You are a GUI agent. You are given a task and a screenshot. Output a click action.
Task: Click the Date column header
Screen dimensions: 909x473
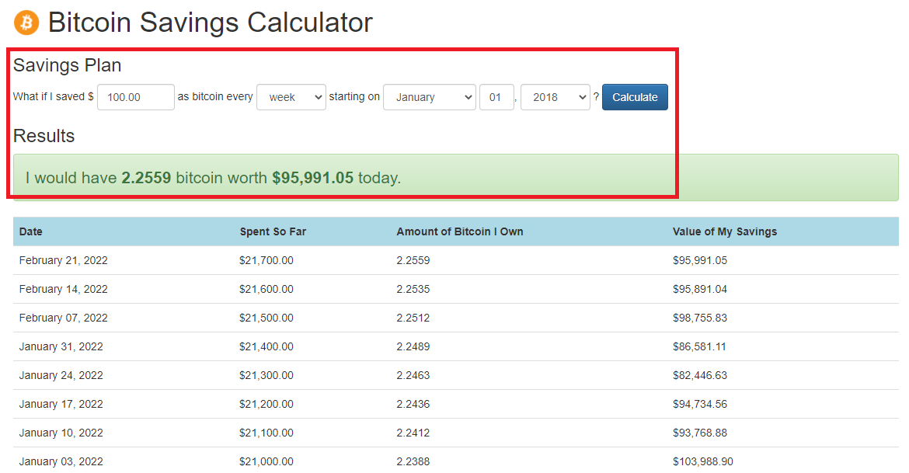[31, 231]
